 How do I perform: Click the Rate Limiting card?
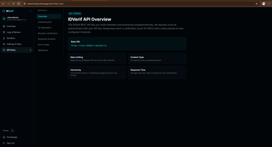click(97, 59)
